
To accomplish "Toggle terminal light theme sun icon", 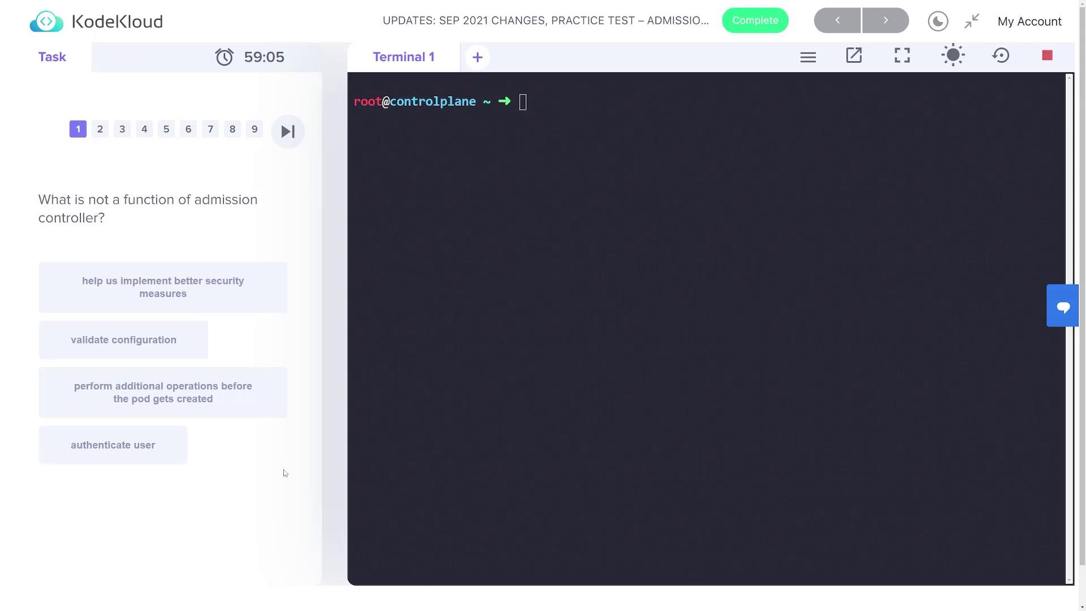I will click(953, 55).
